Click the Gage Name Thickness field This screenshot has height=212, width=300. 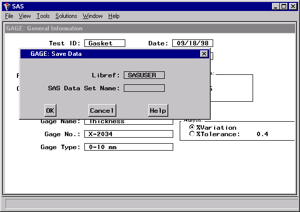point(129,122)
